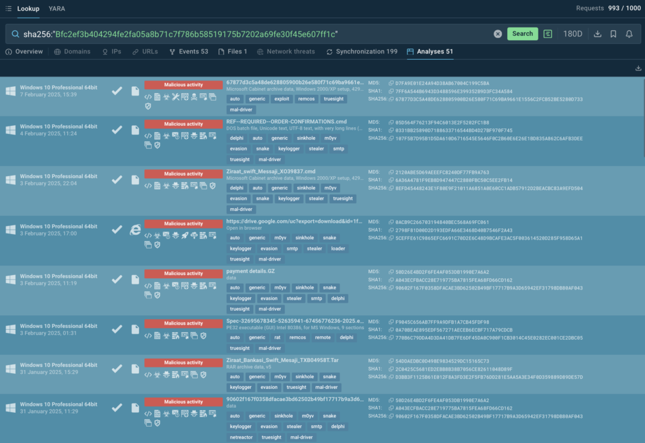The height and width of the screenshot is (443, 645).
Task: Clear the sha256 search query
Action: pos(498,34)
